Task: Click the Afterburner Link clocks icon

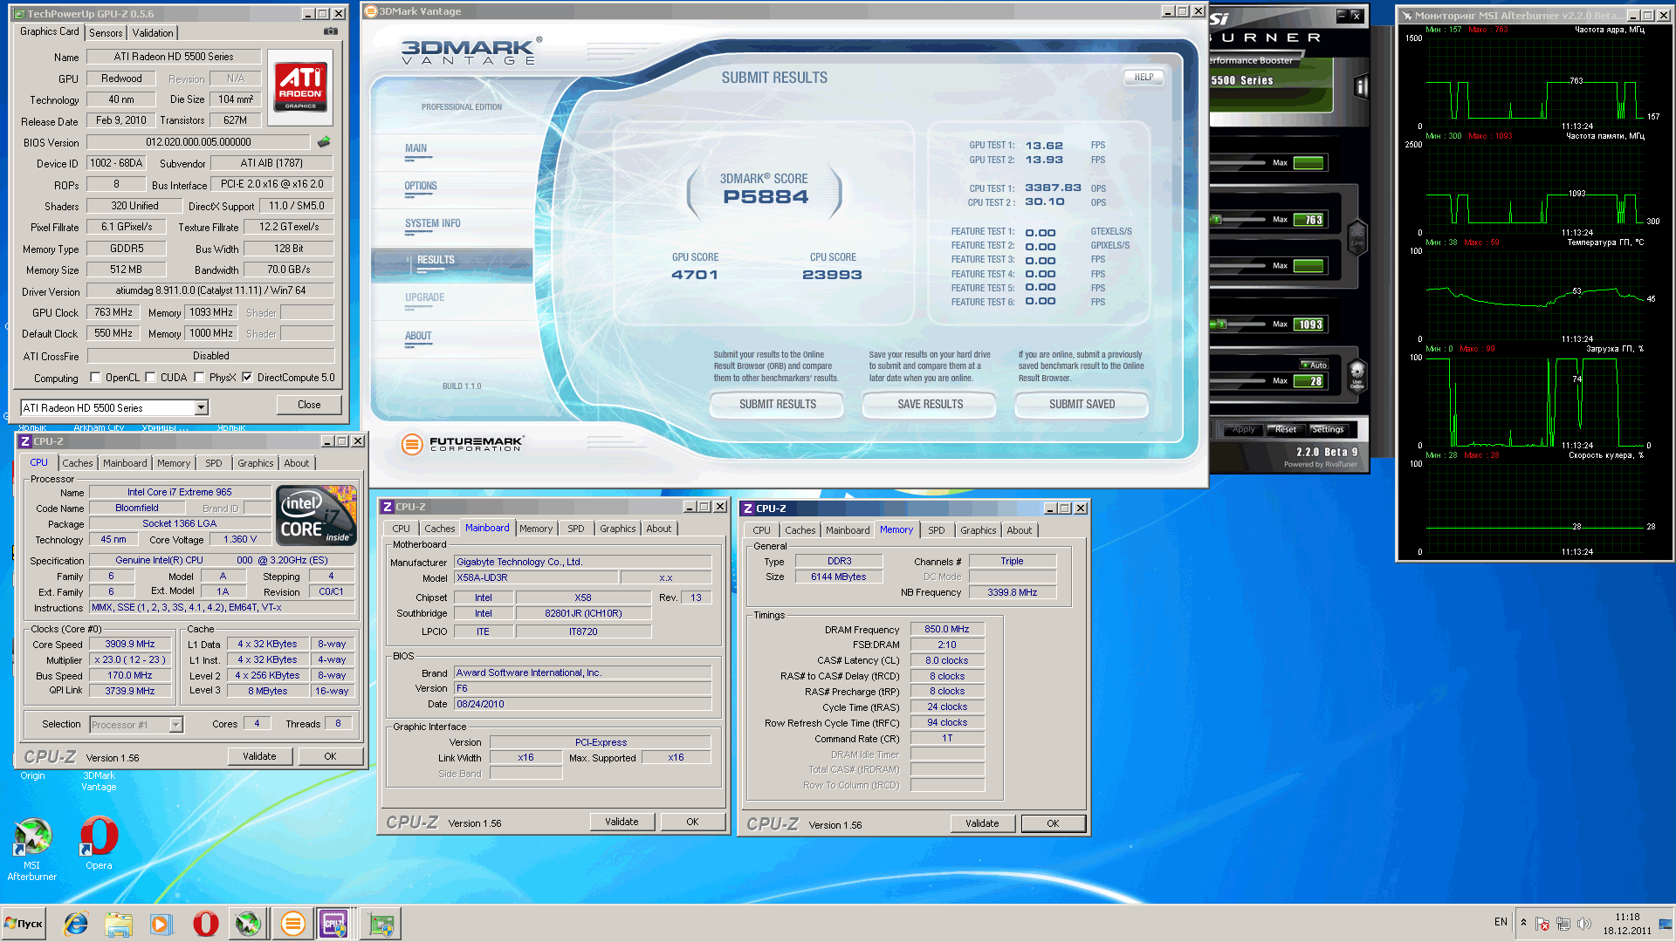Action: coord(1357,236)
